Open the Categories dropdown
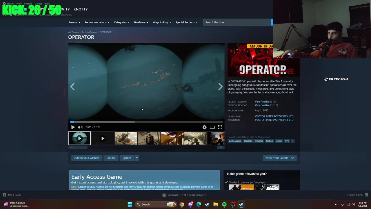This screenshot has height=209, width=371. pyautogui.click(x=122, y=22)
